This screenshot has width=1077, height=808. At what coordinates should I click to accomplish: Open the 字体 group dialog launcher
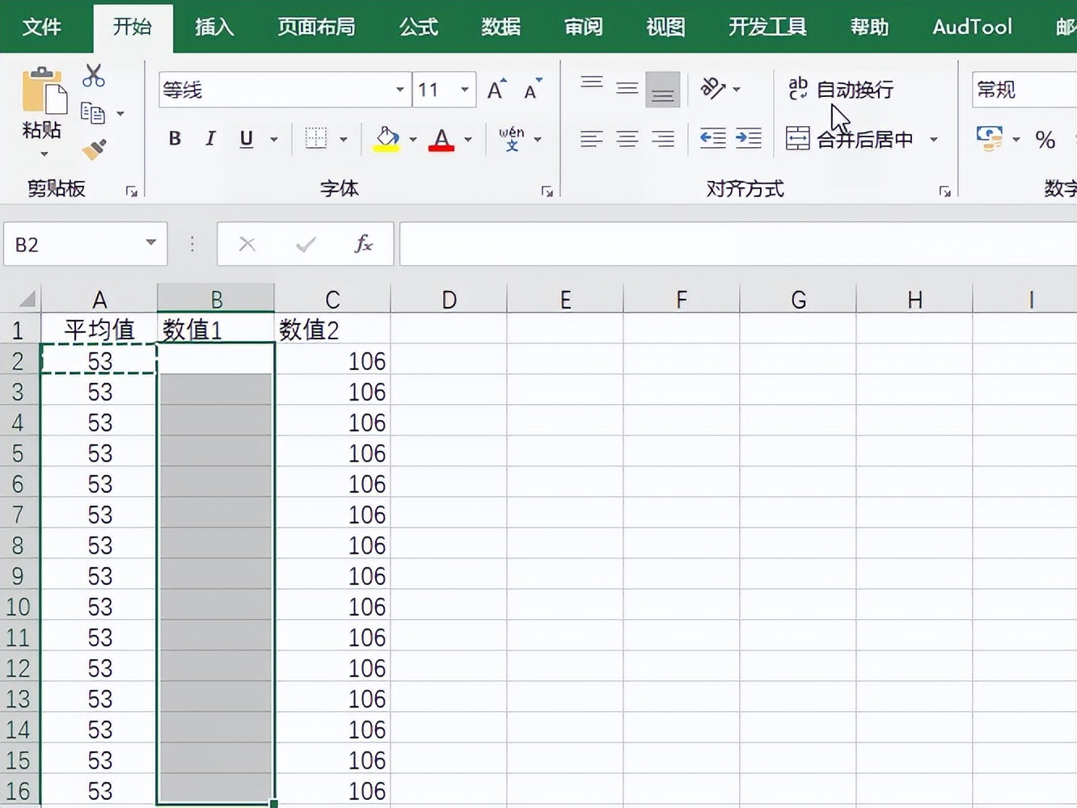(548, 190)
